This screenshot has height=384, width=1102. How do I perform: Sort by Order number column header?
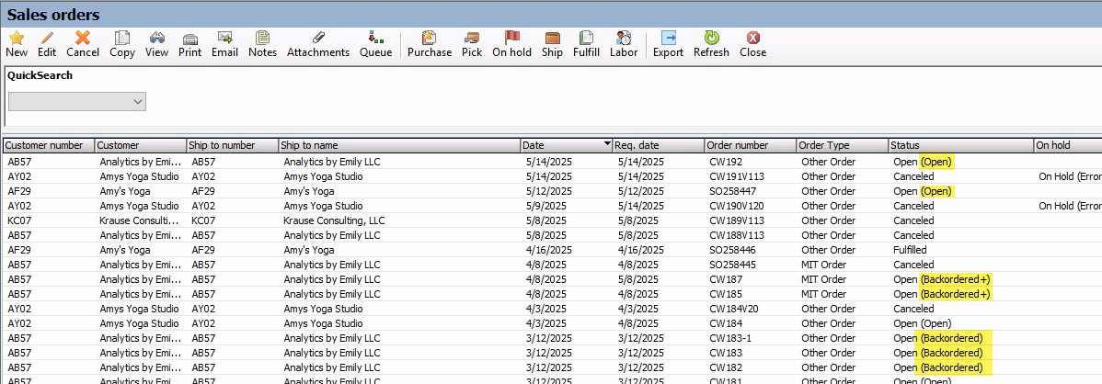(750, 145)
